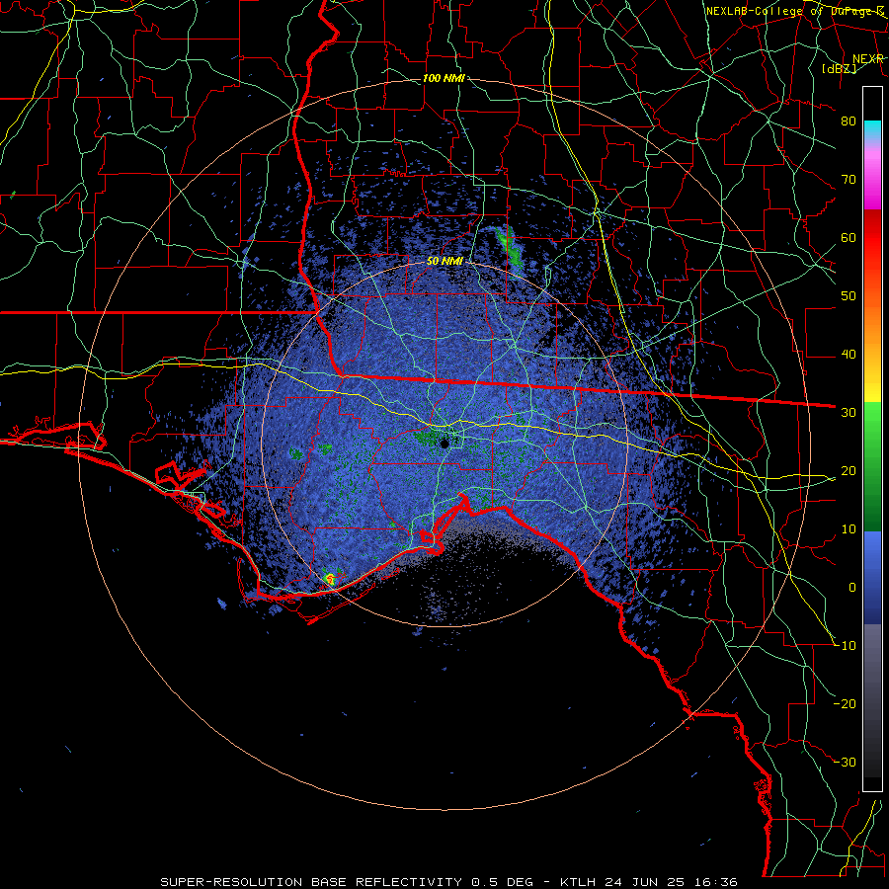Click the -30 value on the dBZ scale
The width and height of the screenshot is (889, 889).
[x=845, y=763]
